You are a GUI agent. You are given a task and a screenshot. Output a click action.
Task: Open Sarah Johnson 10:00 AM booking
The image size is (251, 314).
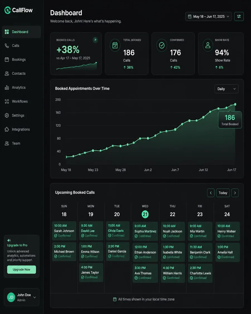64,231
